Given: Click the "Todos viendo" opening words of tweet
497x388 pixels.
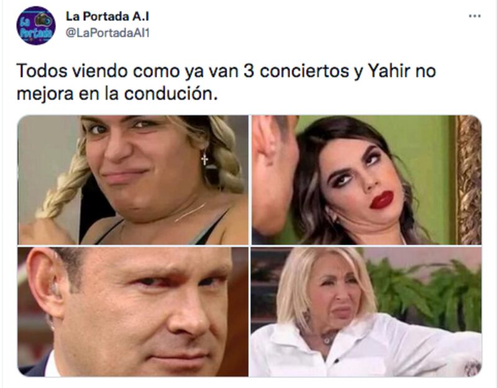Looking at the screenshot, I should (72, 71).
